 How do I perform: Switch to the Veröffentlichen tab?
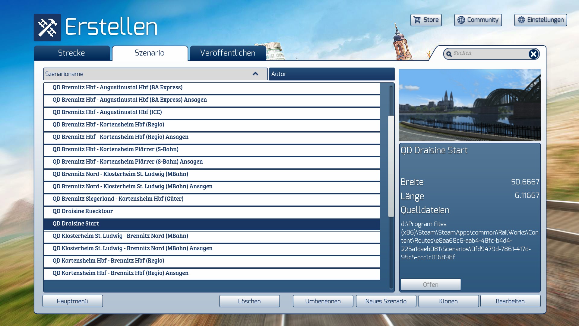pos(228,53)
